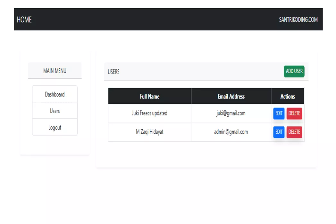Choose Logout from the main menu

click(x=55, y=127)
